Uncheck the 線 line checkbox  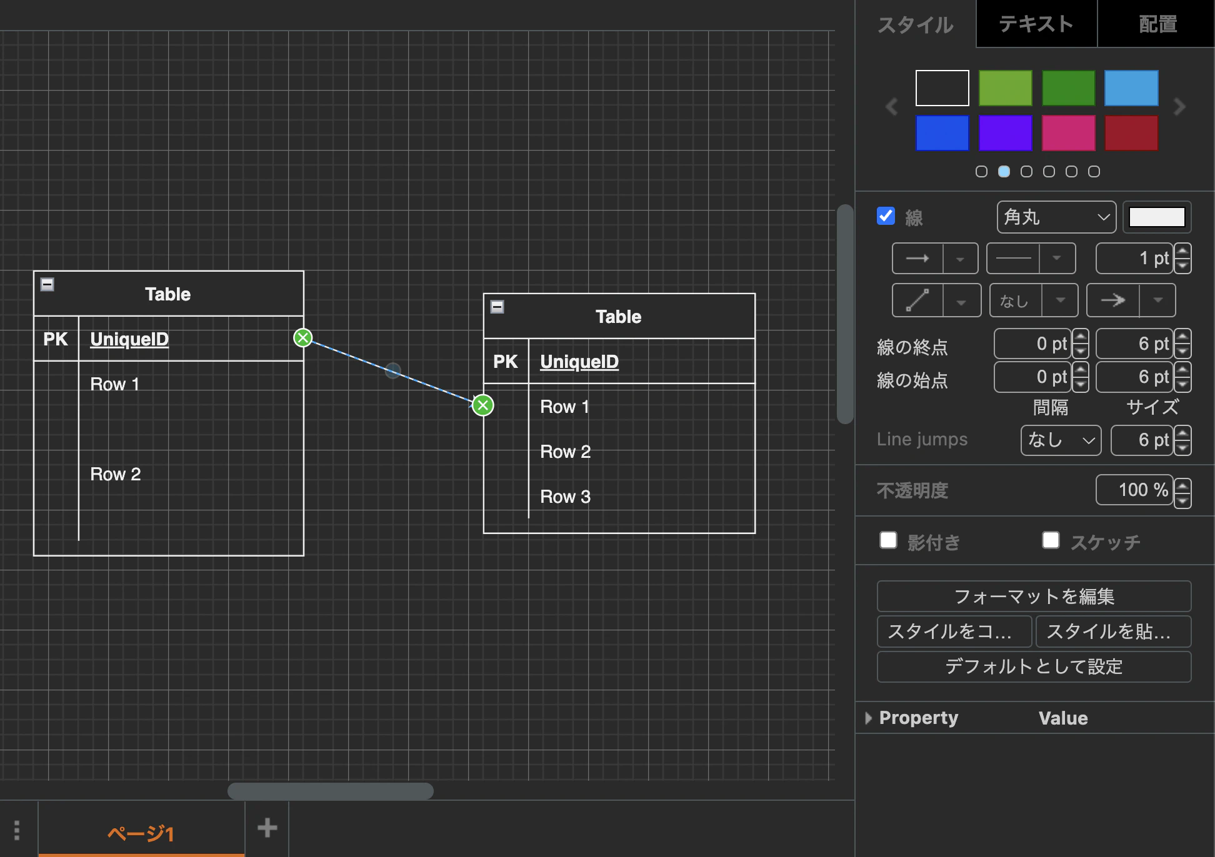886,216
